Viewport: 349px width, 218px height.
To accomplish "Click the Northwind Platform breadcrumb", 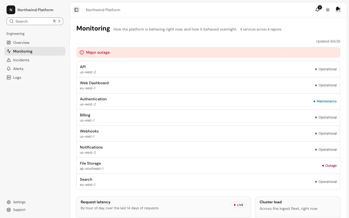I will click(x=103, y=10).
